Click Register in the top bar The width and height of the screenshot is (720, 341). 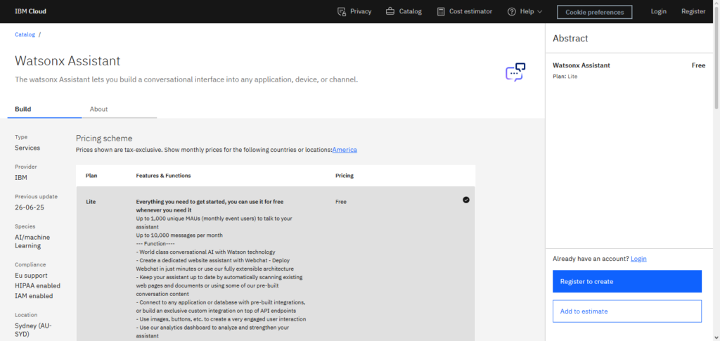693,11
